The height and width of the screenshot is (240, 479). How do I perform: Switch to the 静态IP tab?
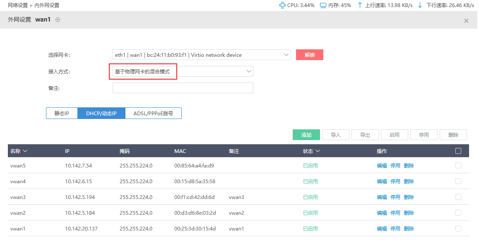[x=62, y=114]
